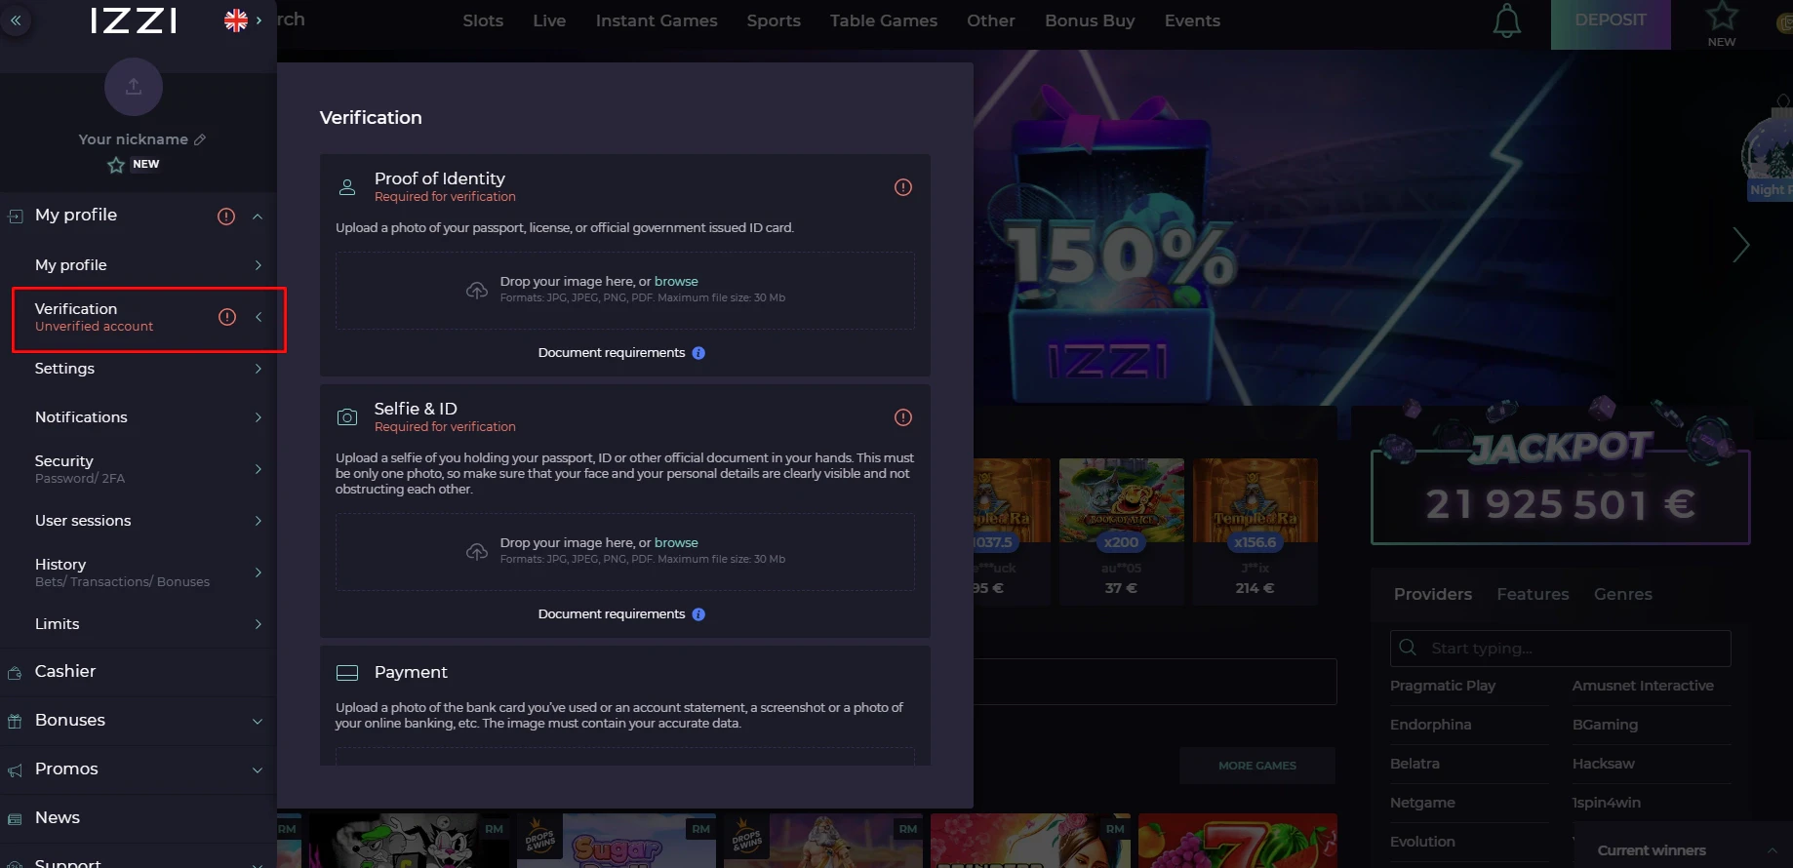Switch to the Genres tab
Screen dimensions: 1793x868
click(1622, 594)
